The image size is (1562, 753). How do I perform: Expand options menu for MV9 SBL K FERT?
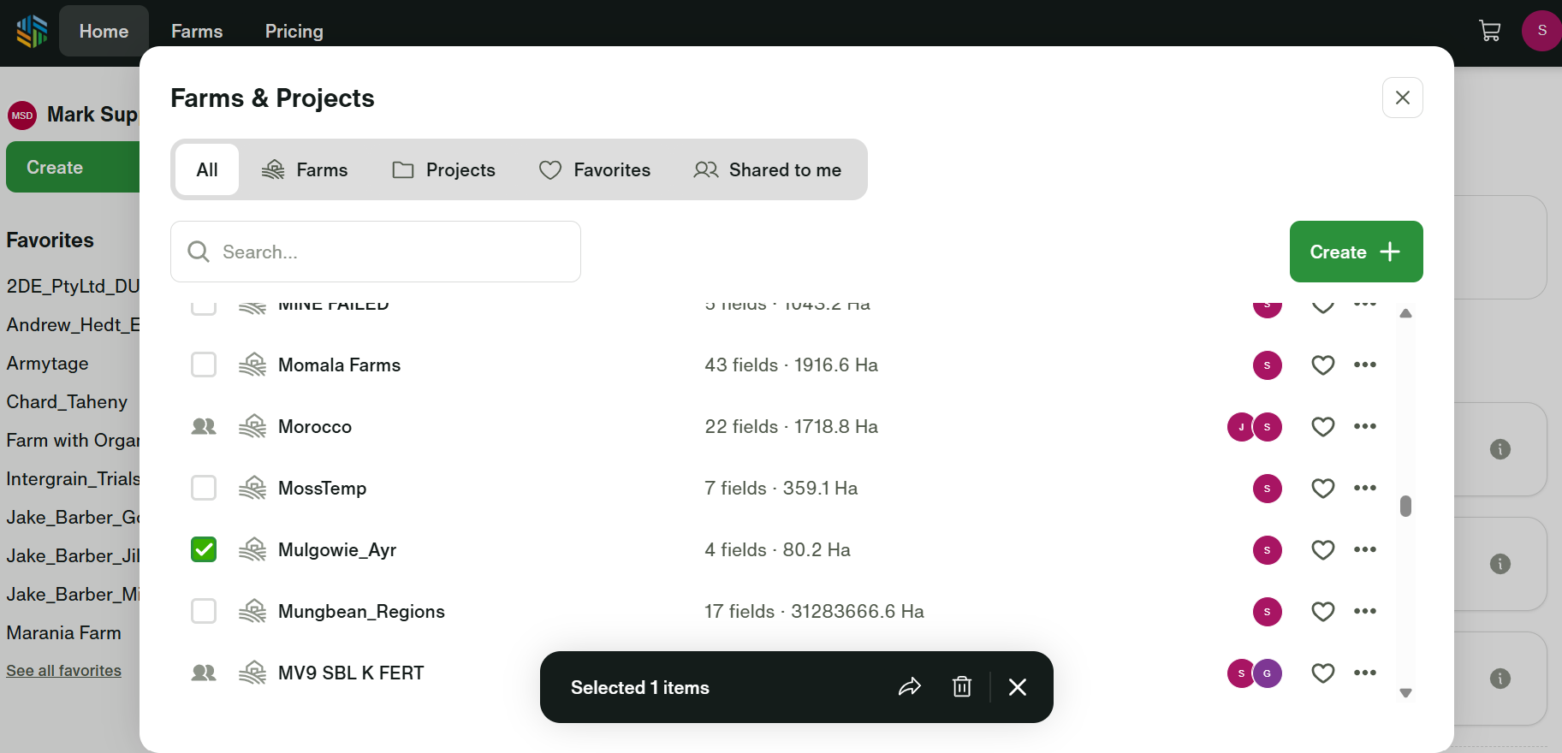pyautogui.click(x=1364, y=673)
